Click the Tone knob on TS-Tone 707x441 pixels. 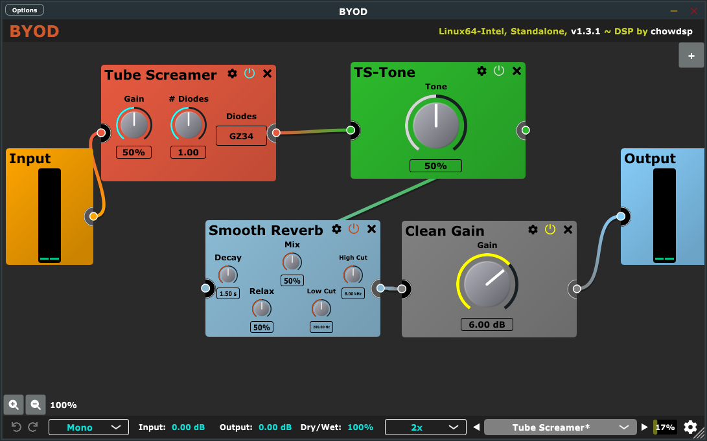coord(436,126)
